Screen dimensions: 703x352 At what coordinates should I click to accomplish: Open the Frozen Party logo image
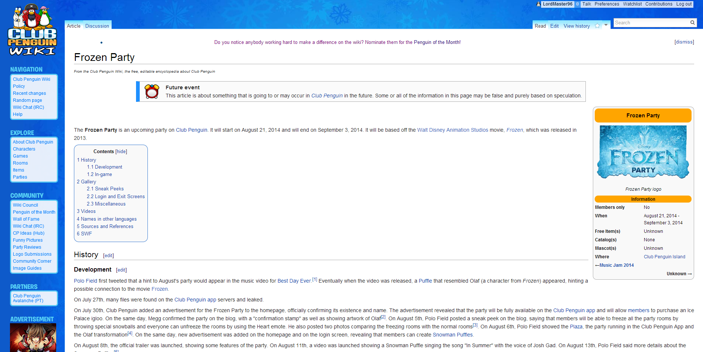[643, 152]
